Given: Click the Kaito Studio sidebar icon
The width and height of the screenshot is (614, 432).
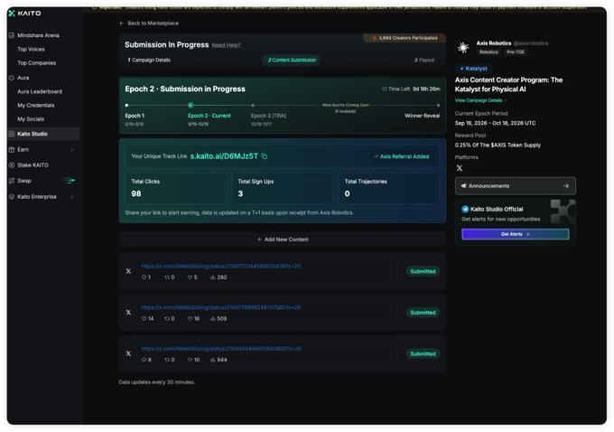Looking at the screenshot, I should (12, 134).
